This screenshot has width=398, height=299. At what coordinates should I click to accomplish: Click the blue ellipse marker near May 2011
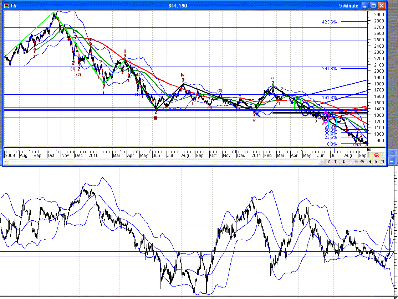click(305, 109)
